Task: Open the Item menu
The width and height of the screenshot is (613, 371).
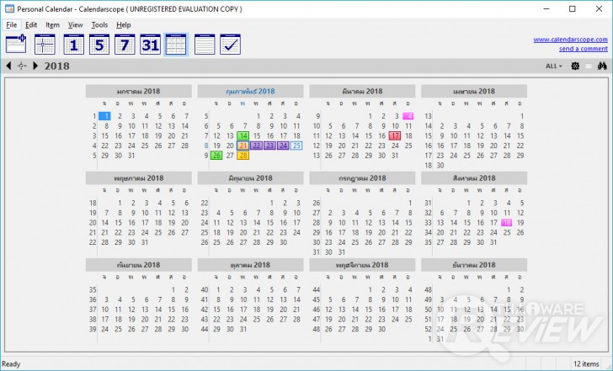Action: click(52, 25)
